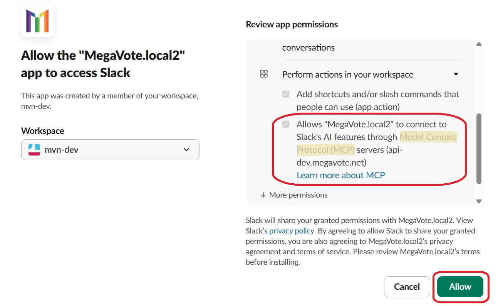Click the permissions list scrollbar thumb
The width and height of the screenshot is (503, 306).
click(479, 149)
